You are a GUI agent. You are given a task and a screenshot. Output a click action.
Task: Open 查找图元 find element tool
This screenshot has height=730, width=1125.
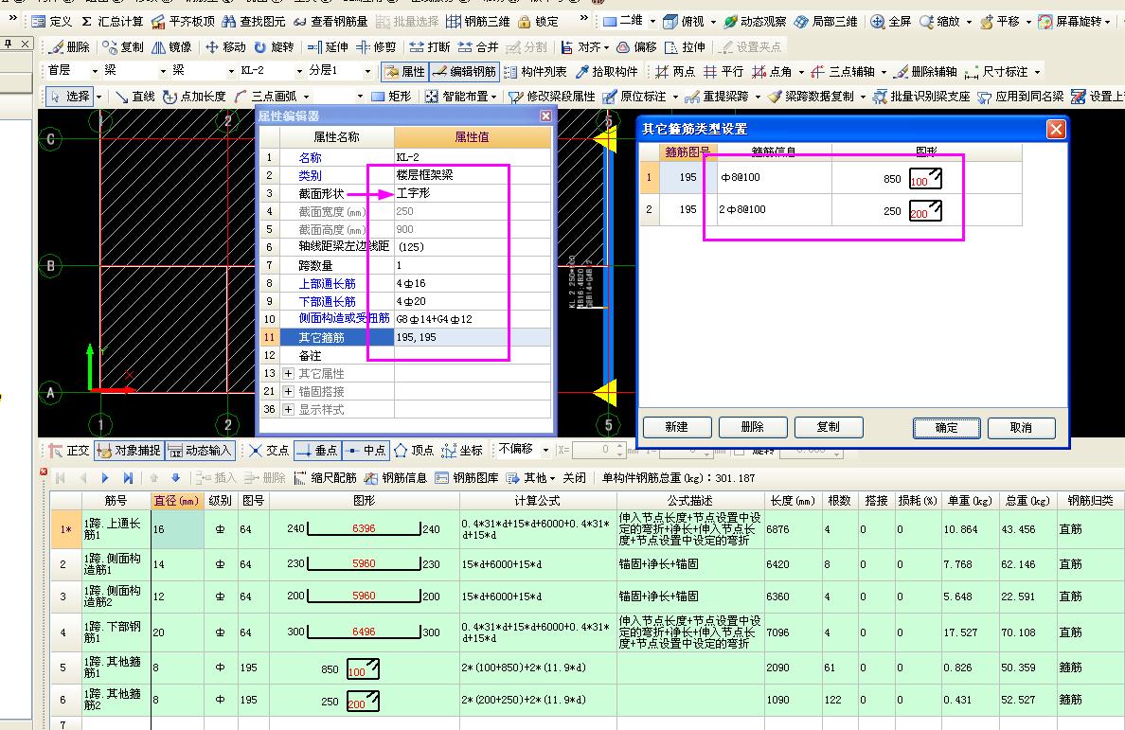tap(254, 22)
